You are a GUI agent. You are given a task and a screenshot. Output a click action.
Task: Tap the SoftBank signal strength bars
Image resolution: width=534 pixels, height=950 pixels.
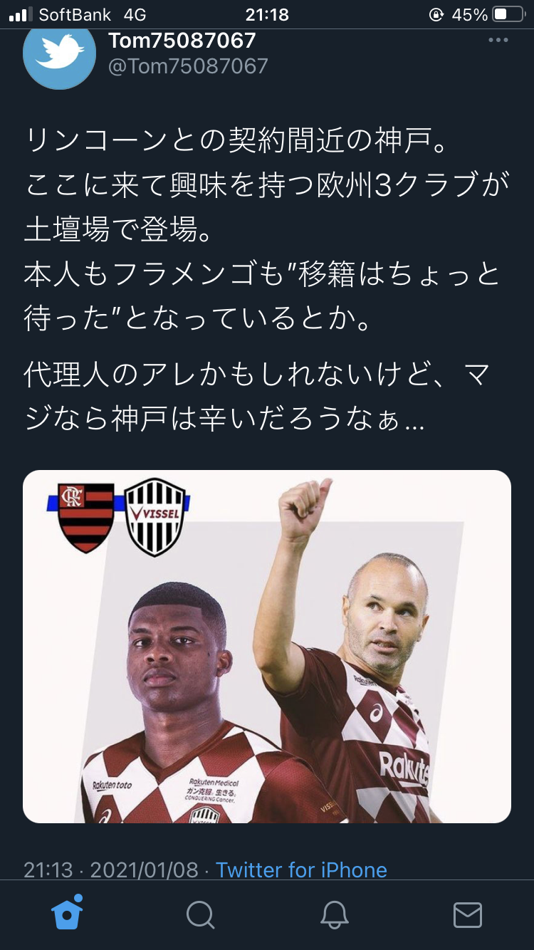click(x=21, y=14)
